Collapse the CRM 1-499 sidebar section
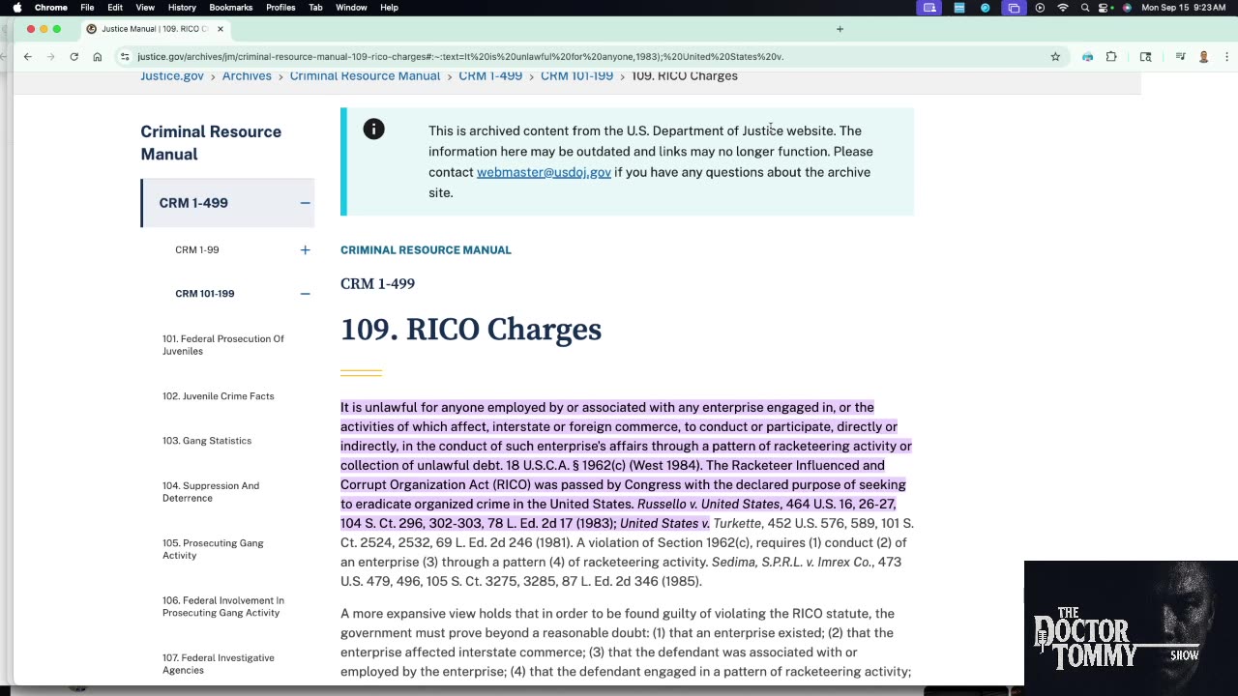1238x696 pixels. tap(305, 203)
